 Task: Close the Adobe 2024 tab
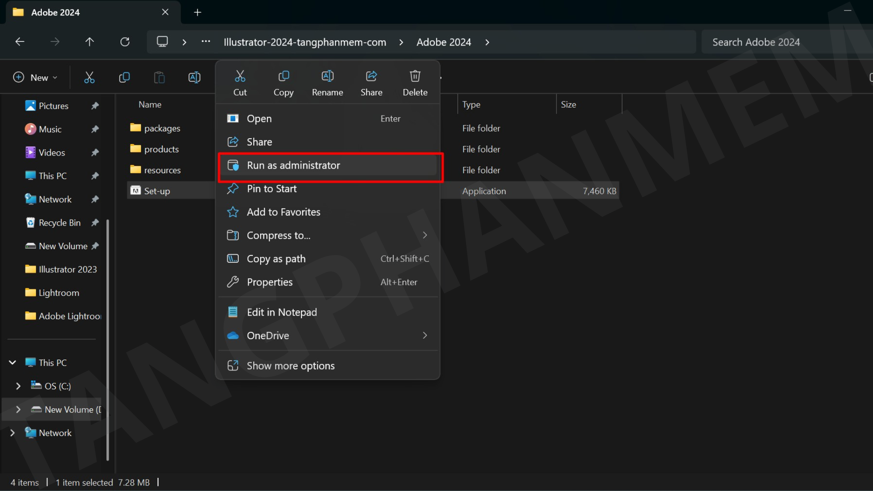(x=166, y=12)
